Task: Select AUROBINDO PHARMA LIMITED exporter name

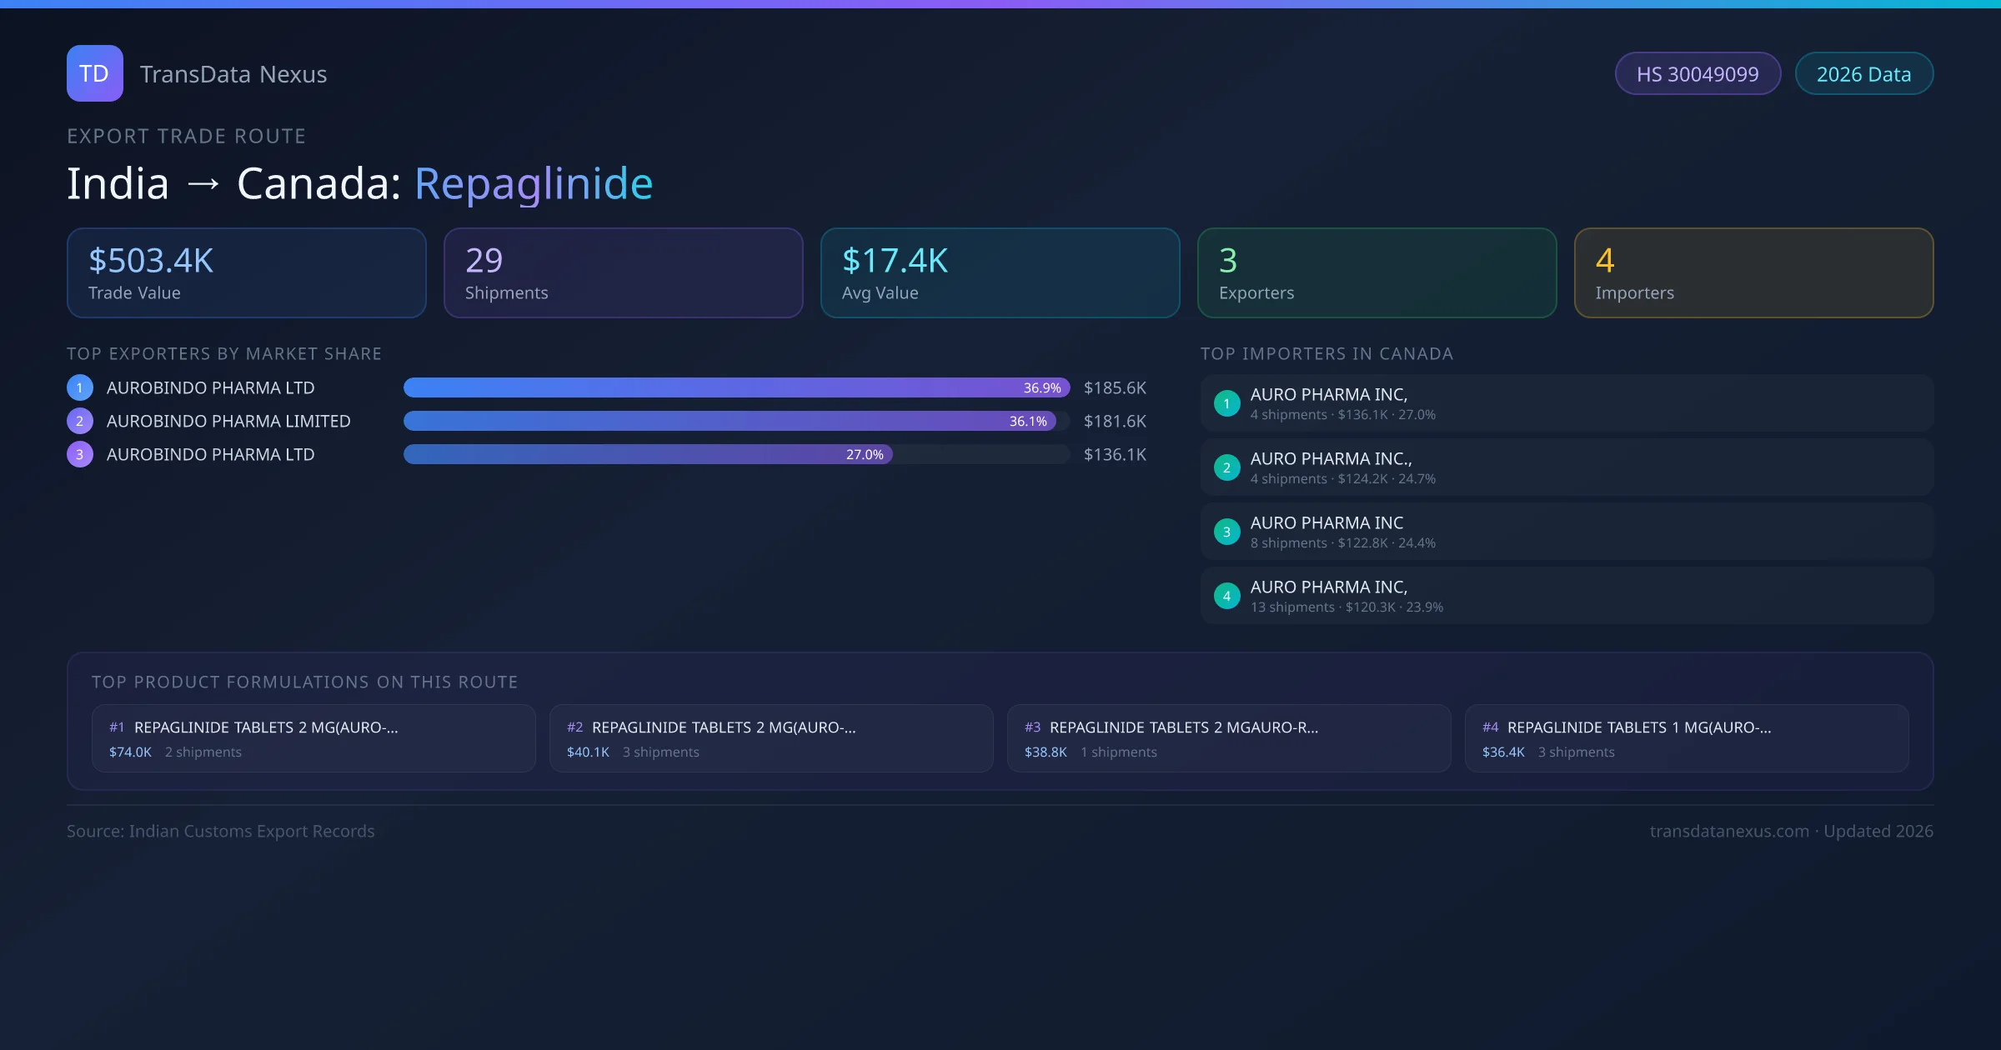Action: tap(228, 421)
